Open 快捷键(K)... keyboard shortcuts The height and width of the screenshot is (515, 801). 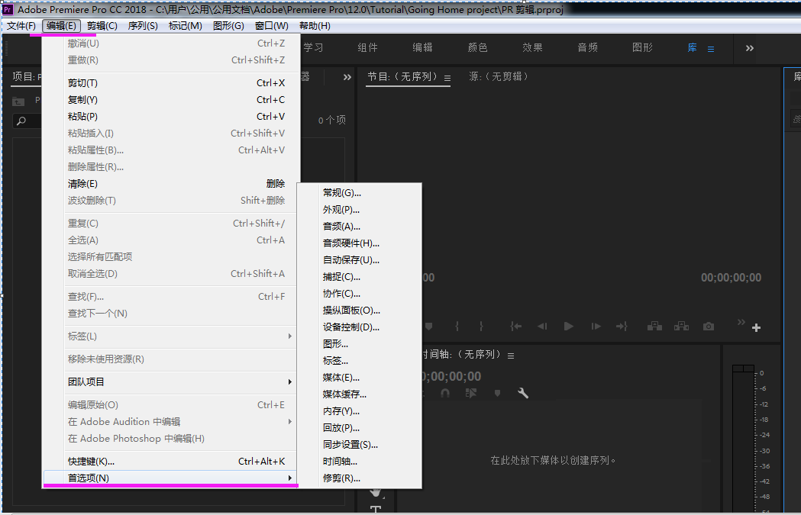[x=170, y=462]
